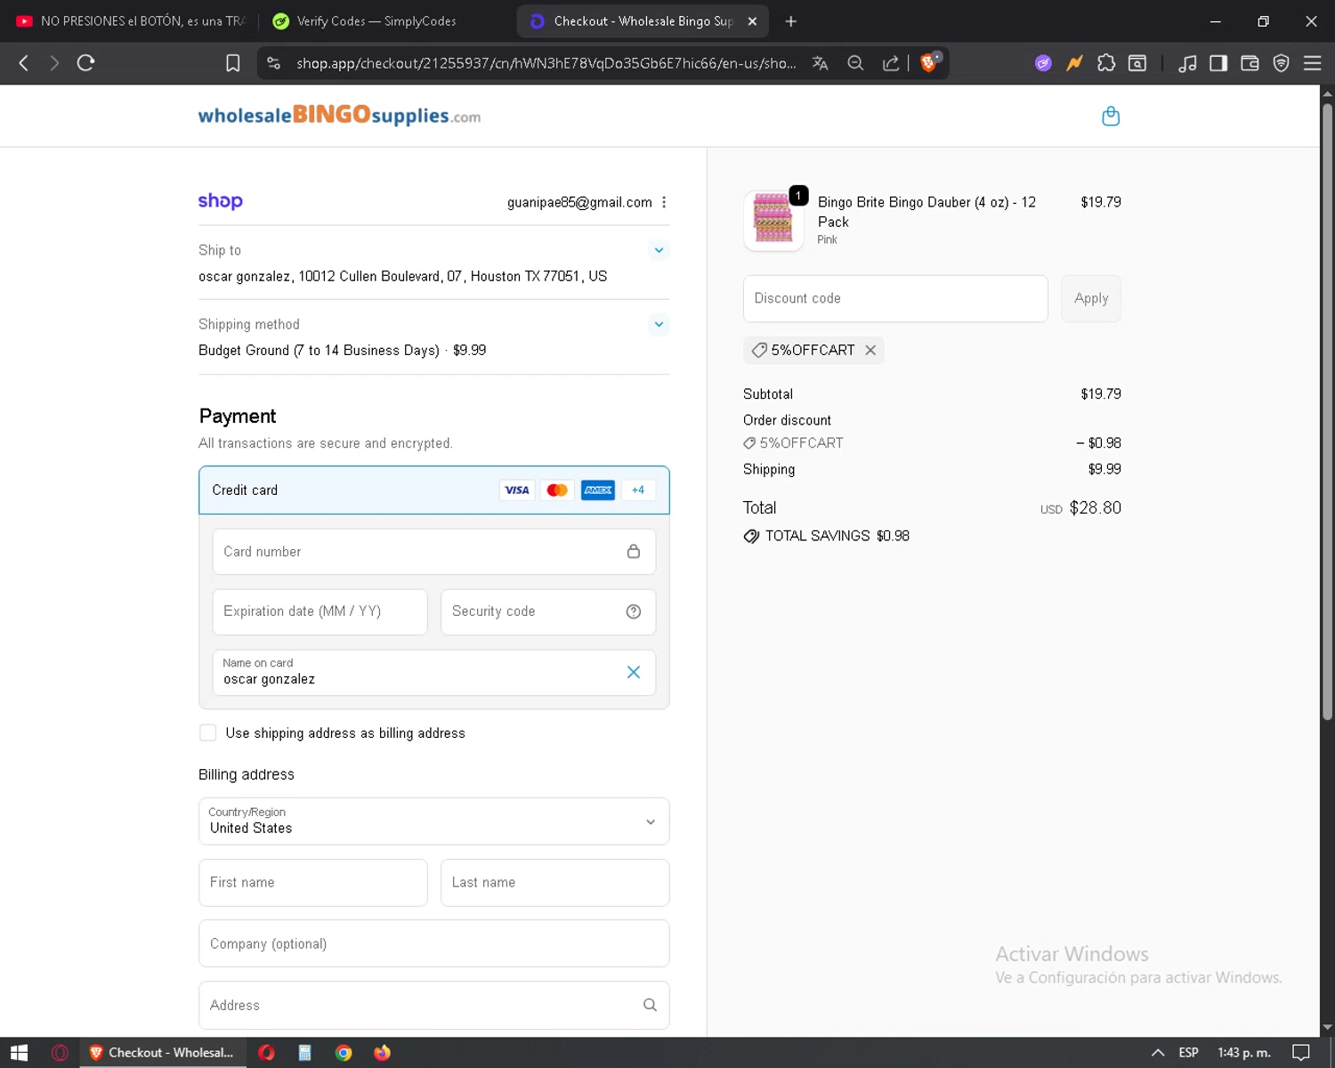
Task: Open Windows Start menu
Action: 20,1053
